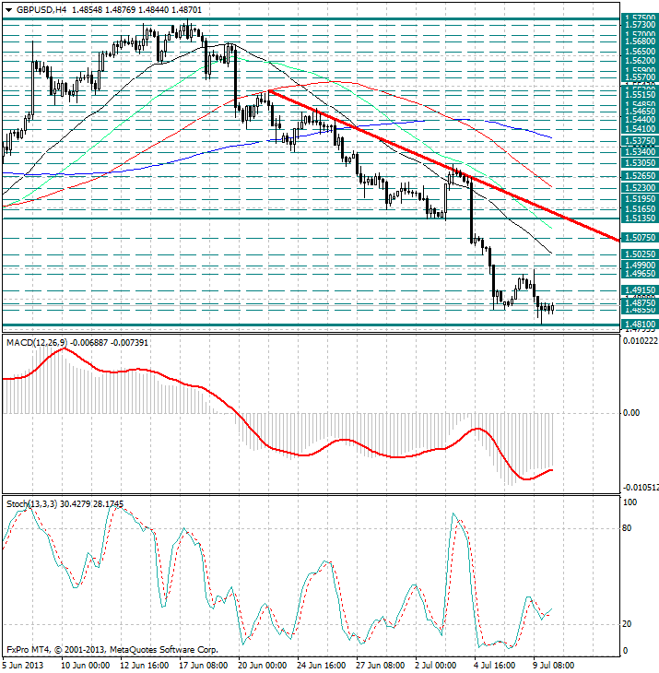Select the 4 Jul 16:00 time label

pos(494,666)
